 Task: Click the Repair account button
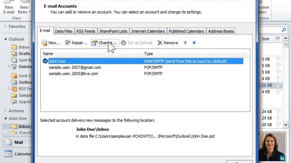click(76, 43)
